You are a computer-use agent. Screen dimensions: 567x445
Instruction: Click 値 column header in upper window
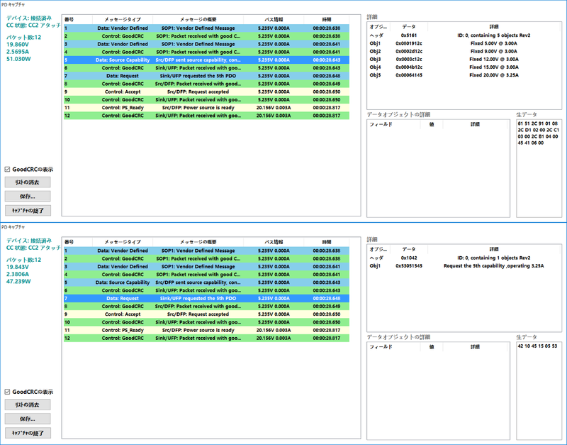pos(432,124)
